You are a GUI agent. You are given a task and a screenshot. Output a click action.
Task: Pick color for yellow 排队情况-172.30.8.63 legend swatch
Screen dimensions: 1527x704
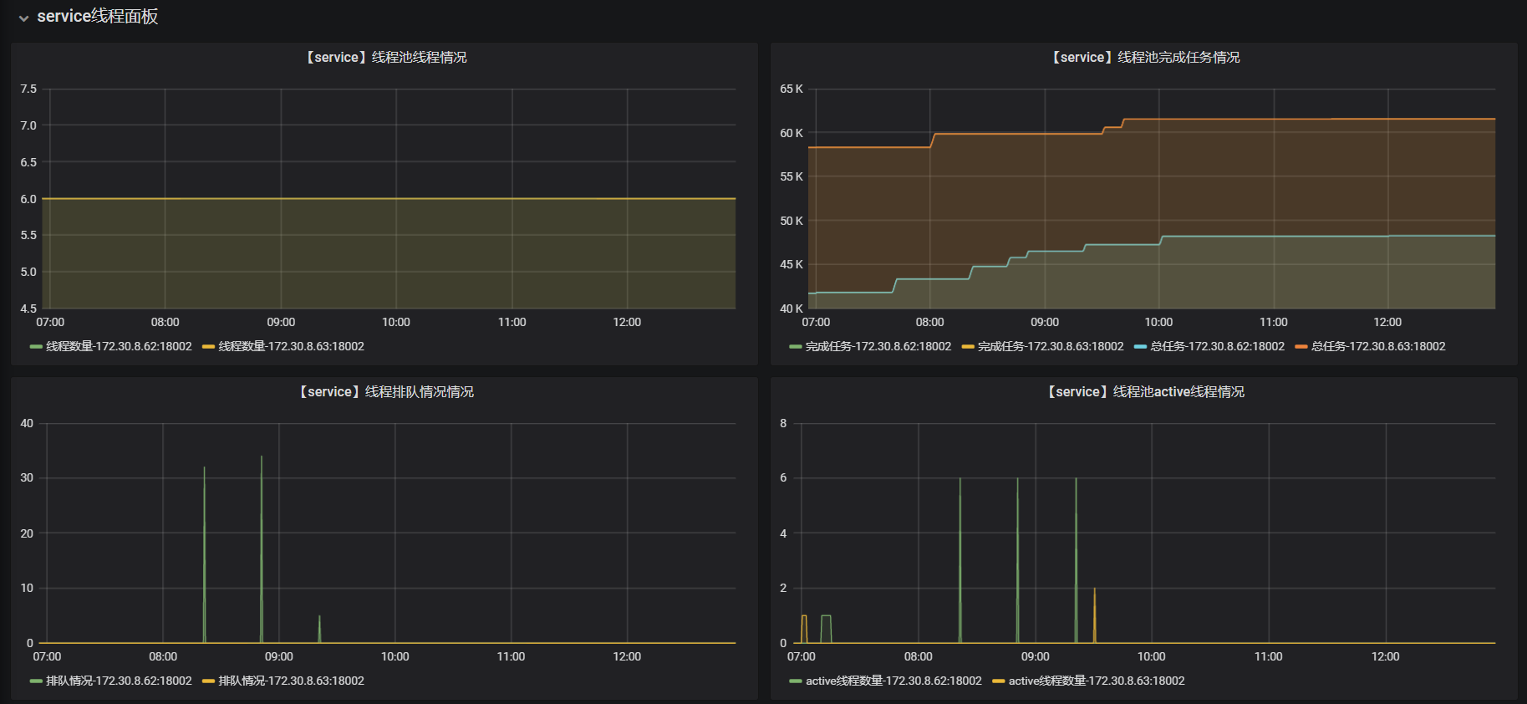208,681
